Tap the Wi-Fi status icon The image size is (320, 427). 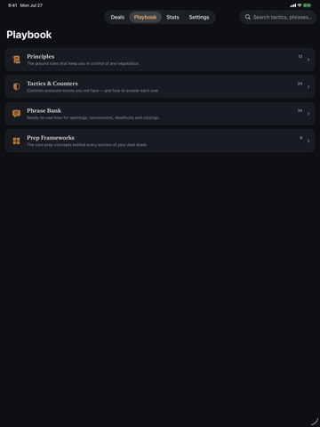300,5
